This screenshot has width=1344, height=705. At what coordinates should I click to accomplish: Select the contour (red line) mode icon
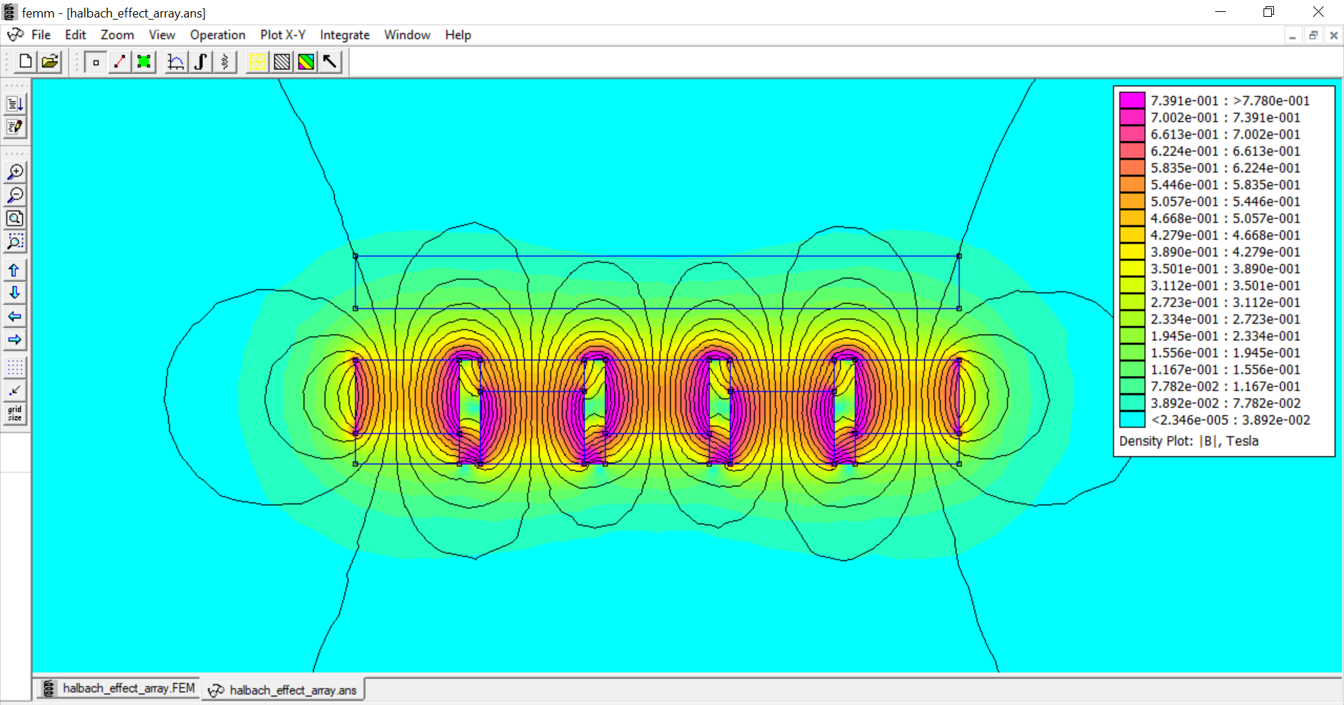[120, 62]
